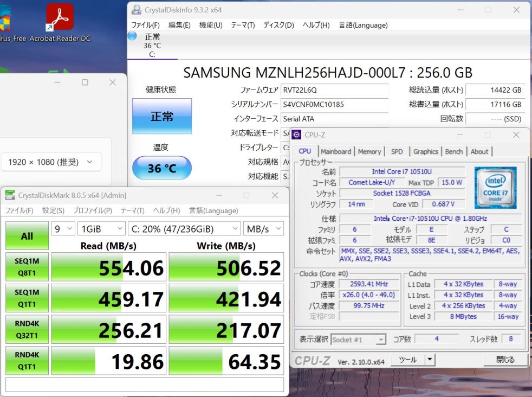Screen dimensions: 532x397
Task: Minimize the CrystalDiskInfo window
Action: pos(460,10)
